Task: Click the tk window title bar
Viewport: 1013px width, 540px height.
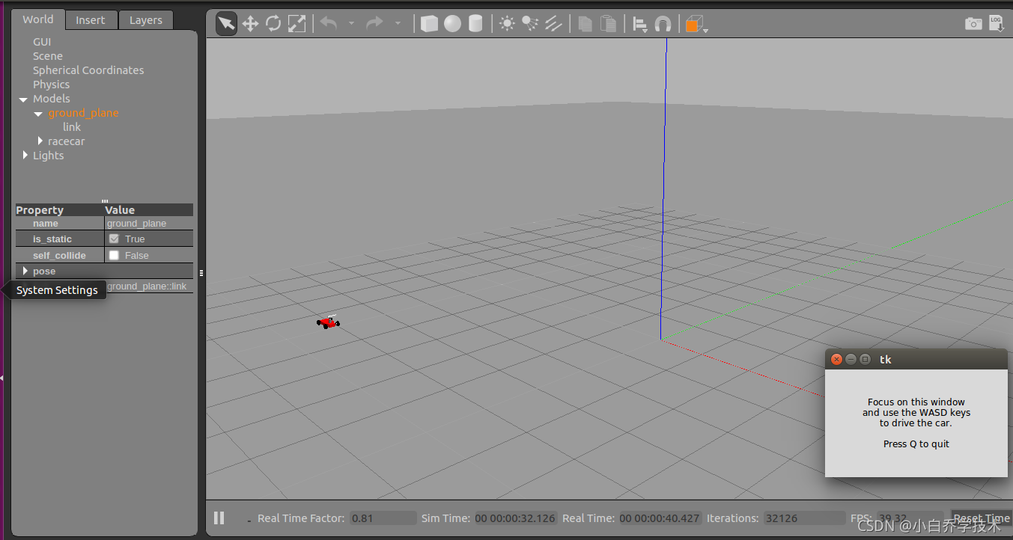Action: pos(916,359)
